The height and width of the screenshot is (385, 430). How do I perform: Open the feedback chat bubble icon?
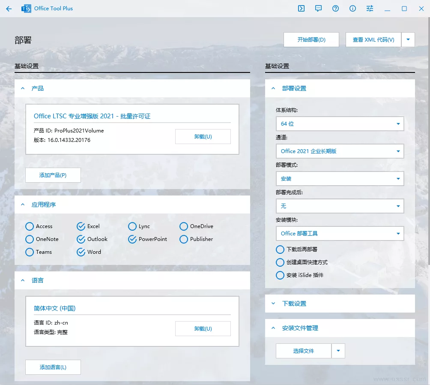coord(318,9)
